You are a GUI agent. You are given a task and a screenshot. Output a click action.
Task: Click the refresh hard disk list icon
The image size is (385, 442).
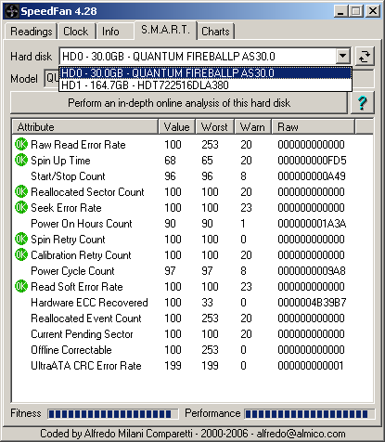point(365,57)
